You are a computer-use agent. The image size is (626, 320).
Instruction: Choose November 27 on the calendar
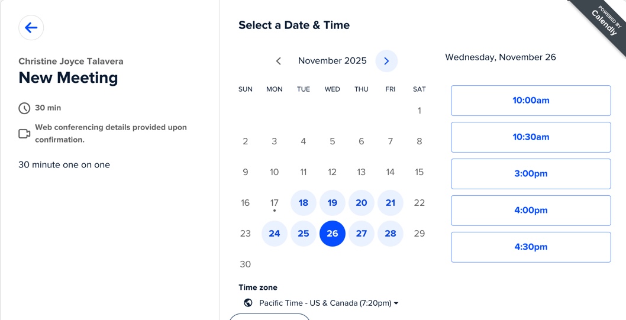[362, 234]
